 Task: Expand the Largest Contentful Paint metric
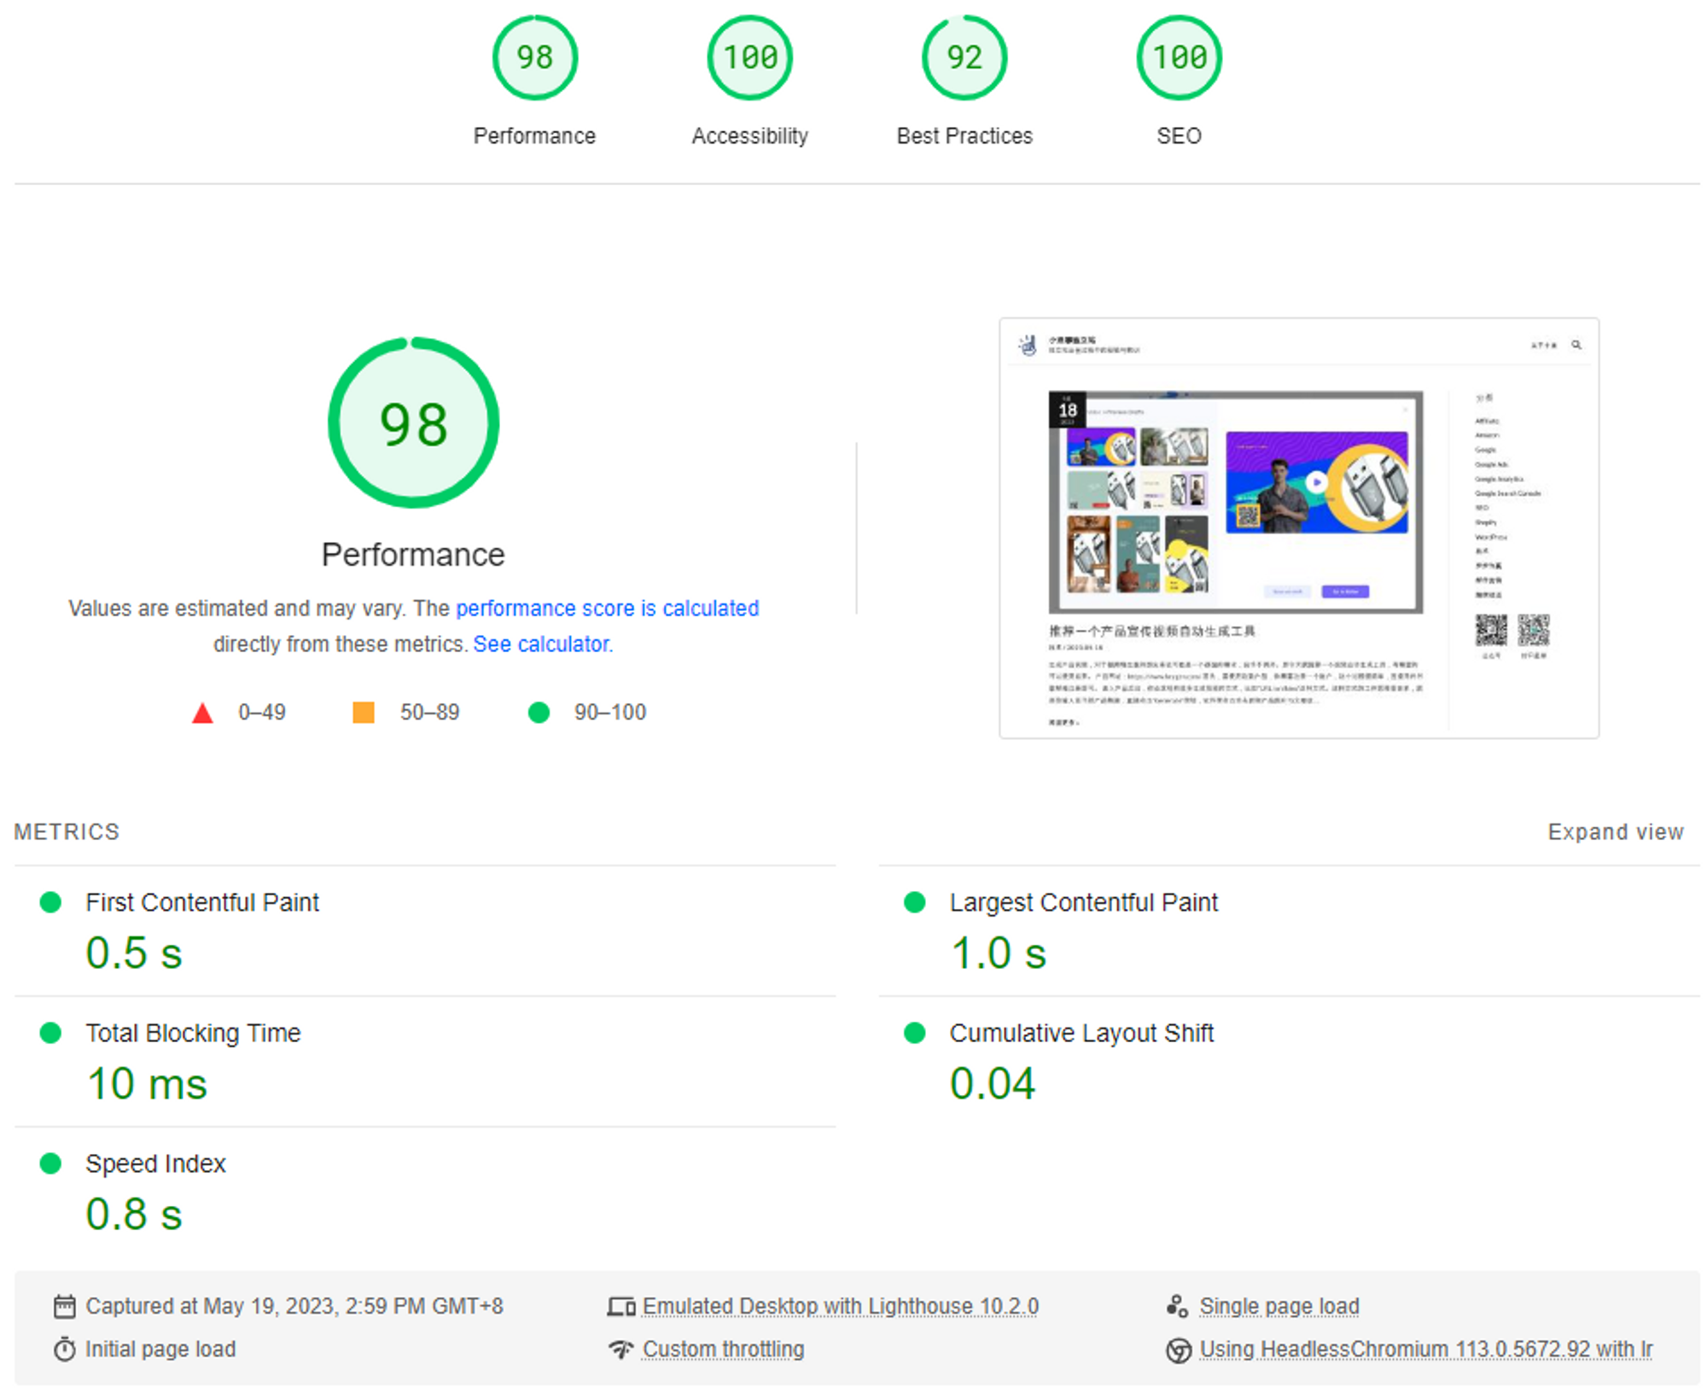tap(1083, 902)
